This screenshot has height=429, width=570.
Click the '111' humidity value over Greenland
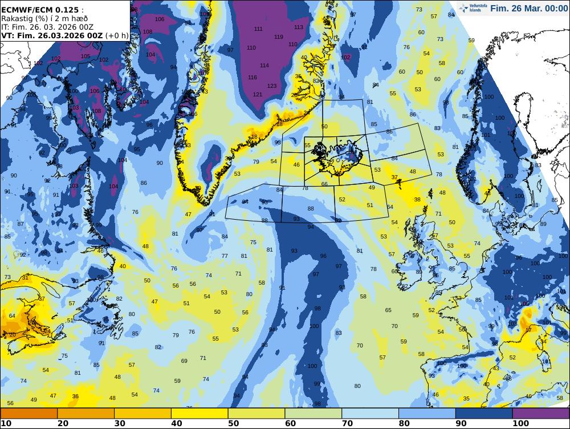click(x=258, y=29)
